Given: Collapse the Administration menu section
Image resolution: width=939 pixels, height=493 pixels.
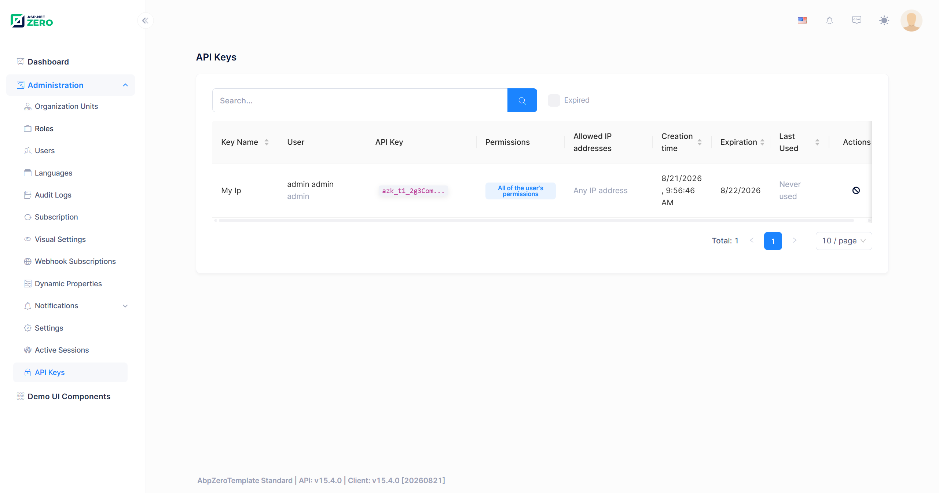Looking at the screenshot, I should coord(70,85).
